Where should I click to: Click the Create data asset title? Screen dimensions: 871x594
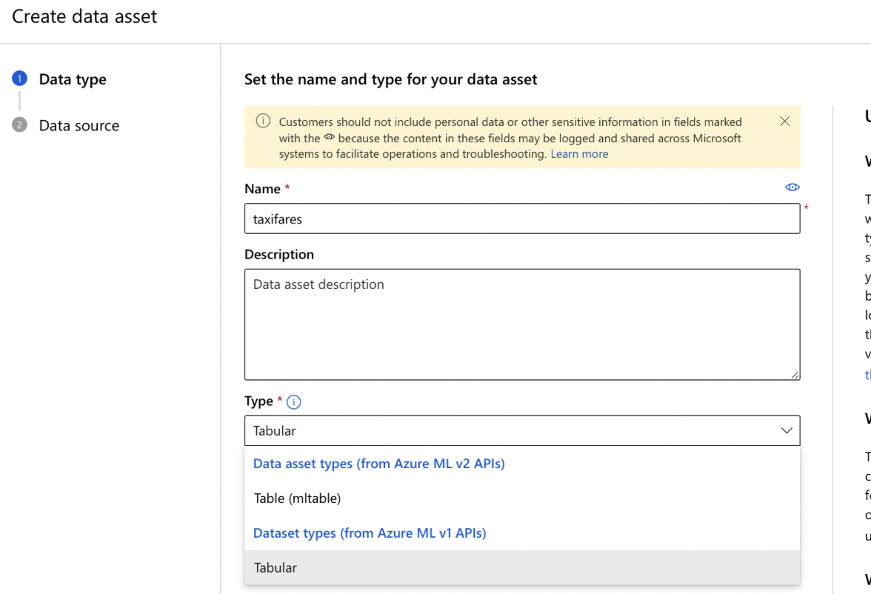[84, 16]
